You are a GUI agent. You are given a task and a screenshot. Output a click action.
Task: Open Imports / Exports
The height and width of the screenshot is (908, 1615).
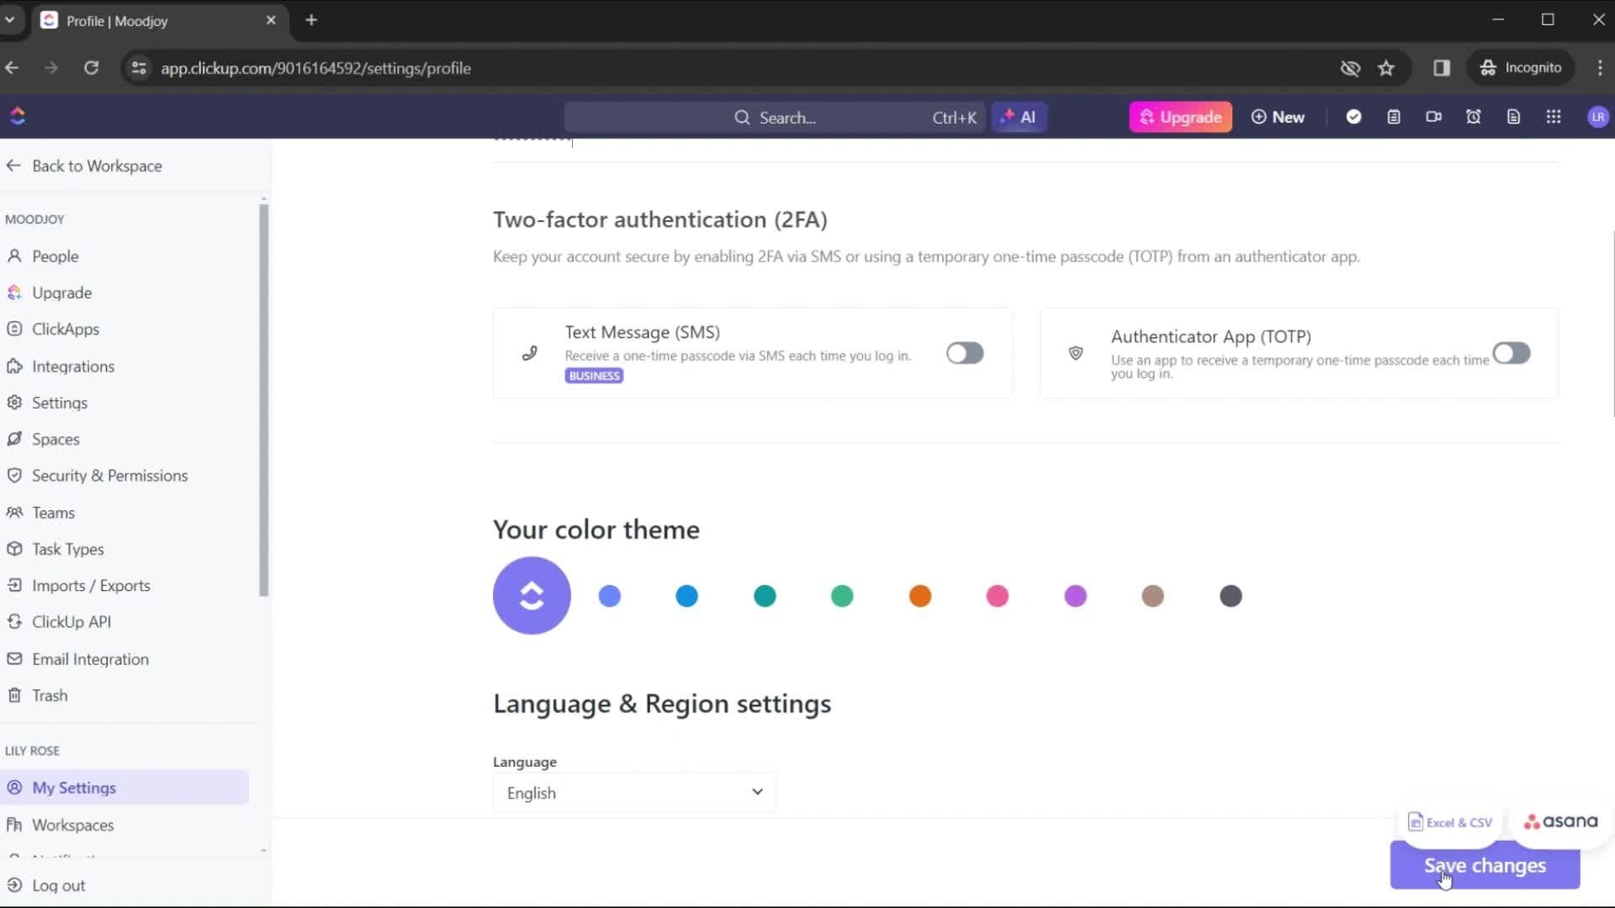[x=91, y=586]
